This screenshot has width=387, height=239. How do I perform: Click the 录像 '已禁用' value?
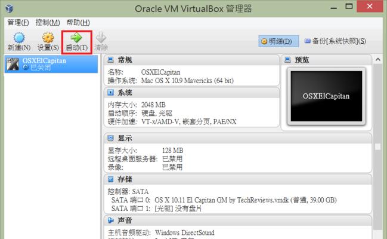pos(172,167)
